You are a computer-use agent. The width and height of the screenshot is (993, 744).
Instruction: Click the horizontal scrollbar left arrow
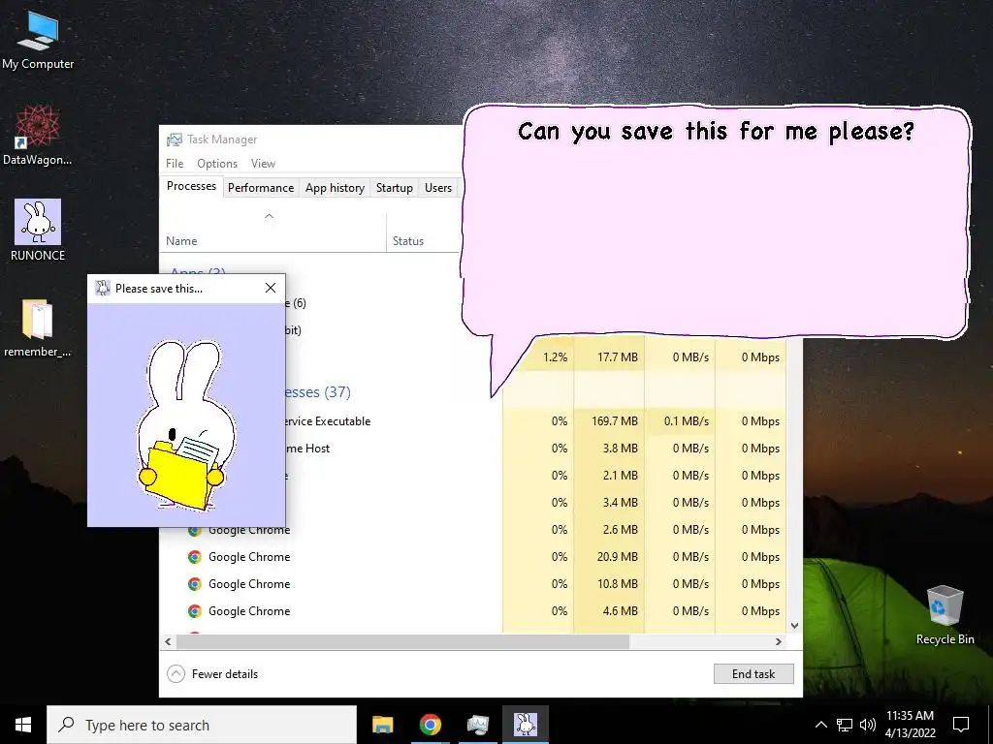pos(168,641)
